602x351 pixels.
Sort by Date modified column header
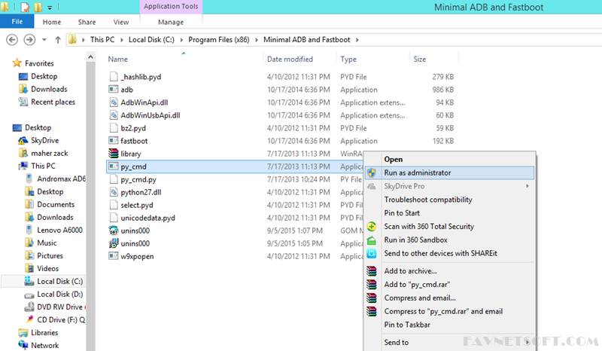click(290, 60)
